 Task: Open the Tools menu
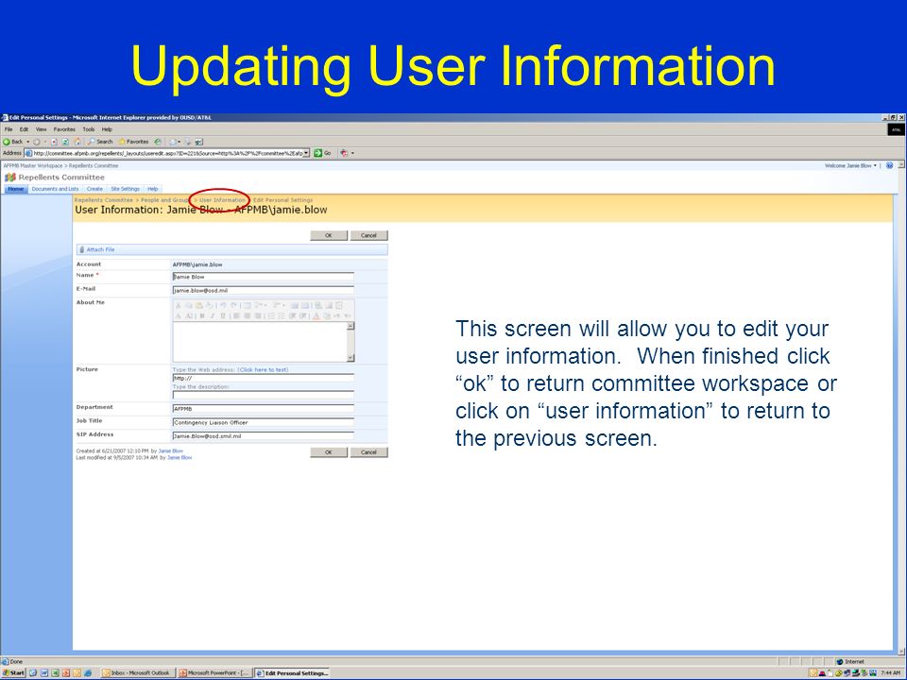point(89,129)
